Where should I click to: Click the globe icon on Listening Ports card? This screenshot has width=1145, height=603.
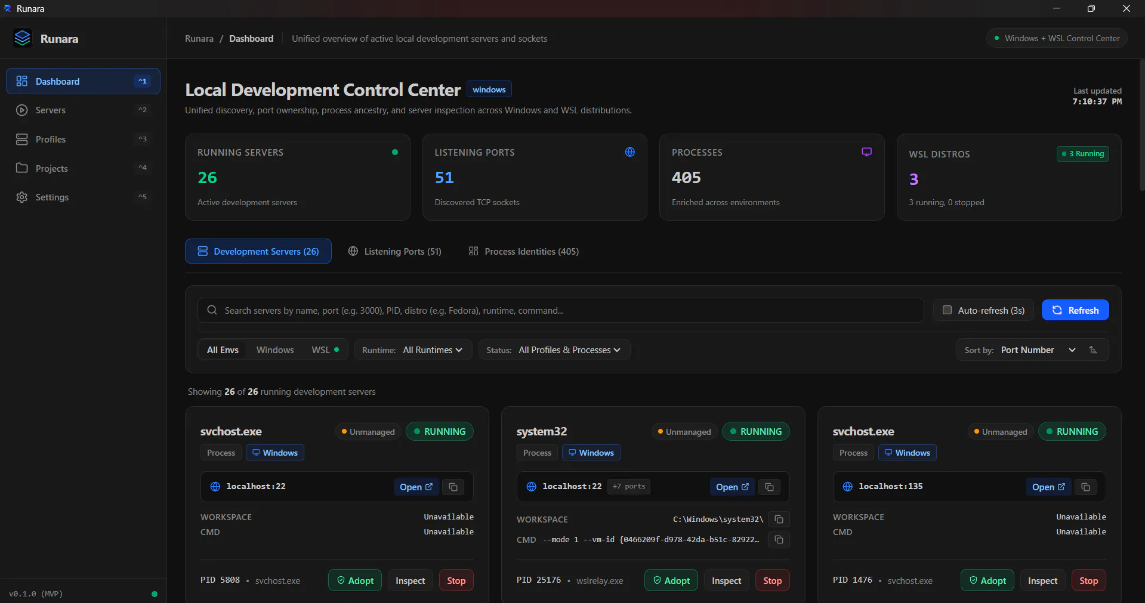click(x=629, y=152)
